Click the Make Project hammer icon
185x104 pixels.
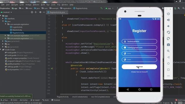pyautogui.click(x=101, y=8)
